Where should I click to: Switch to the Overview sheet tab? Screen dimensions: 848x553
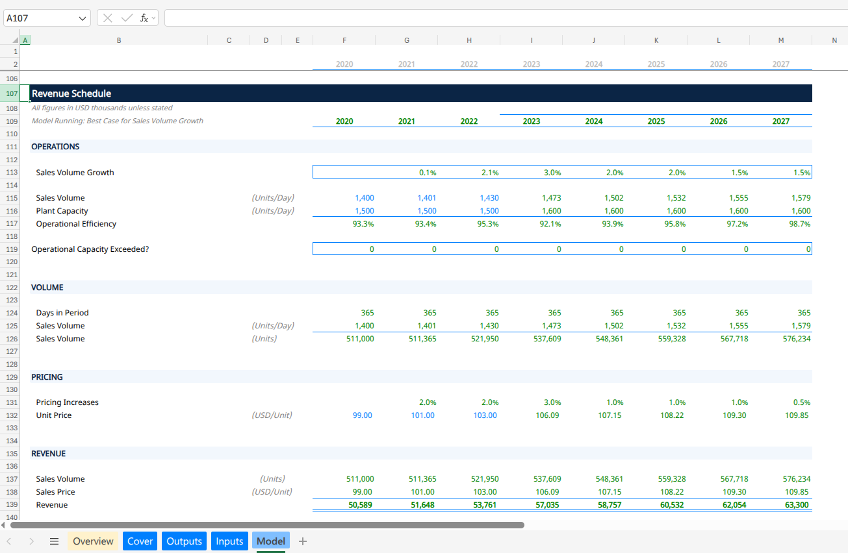click(x=93, y=541)
